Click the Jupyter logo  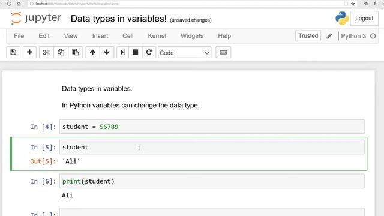coord(36,19)
